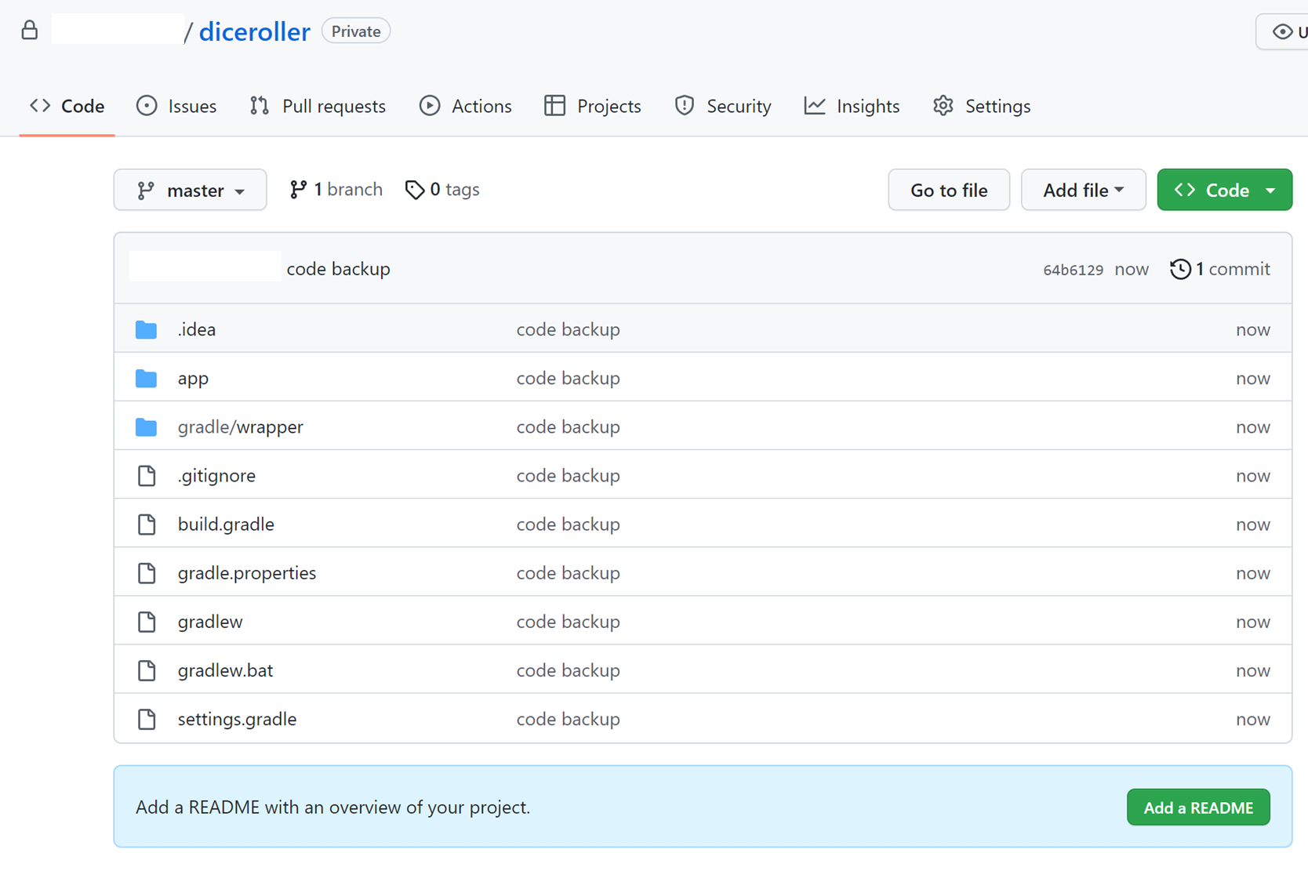Click the tag icon beside '0 tags'
Viewport: 1308px width, 882px height.
coord(415,190)
